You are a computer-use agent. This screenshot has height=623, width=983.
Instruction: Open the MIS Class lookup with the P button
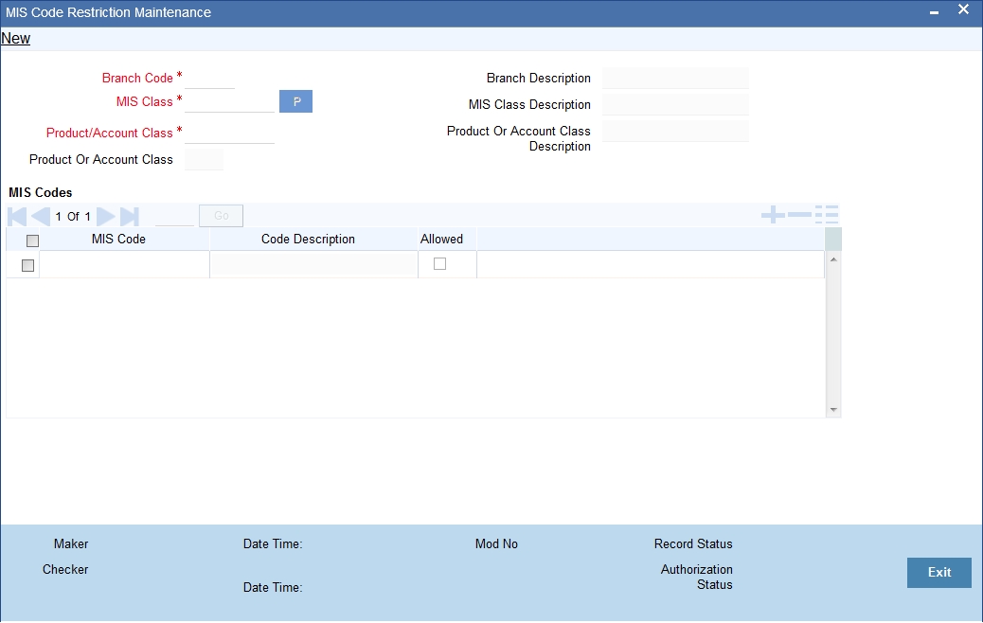click(295, 100)
